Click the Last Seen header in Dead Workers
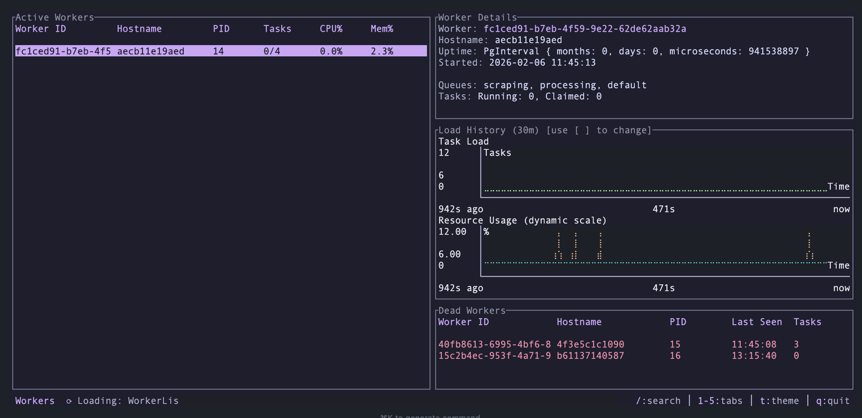Viewport: 862px width, 418px height. pyautogui.click(x=756, y=322)
